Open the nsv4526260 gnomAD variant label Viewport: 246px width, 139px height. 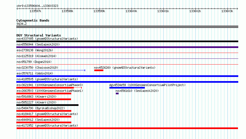point(125,68)
